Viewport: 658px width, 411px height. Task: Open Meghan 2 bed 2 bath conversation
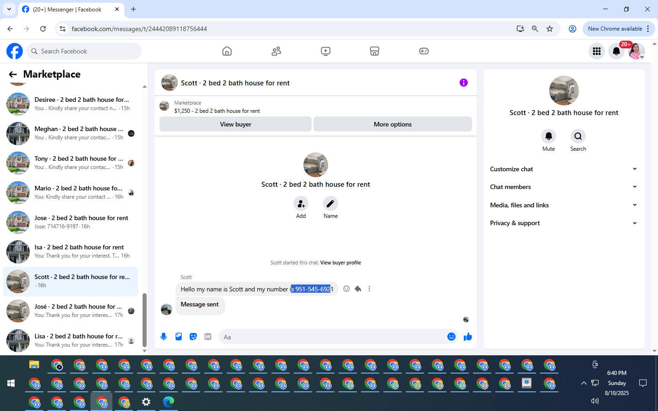click(71, 133)
